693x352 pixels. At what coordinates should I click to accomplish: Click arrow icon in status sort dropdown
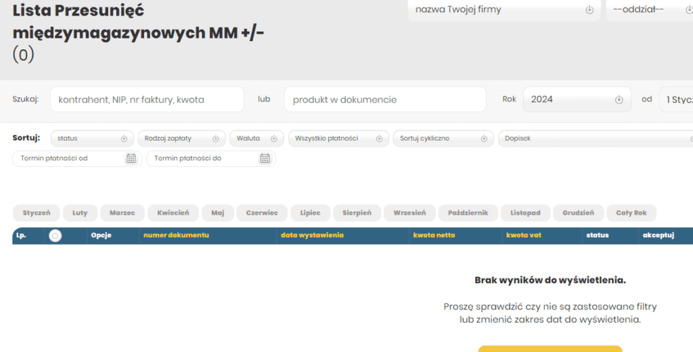tap(124, 139)
